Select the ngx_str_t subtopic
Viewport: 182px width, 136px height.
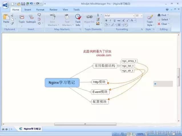[x=128, y=71]
